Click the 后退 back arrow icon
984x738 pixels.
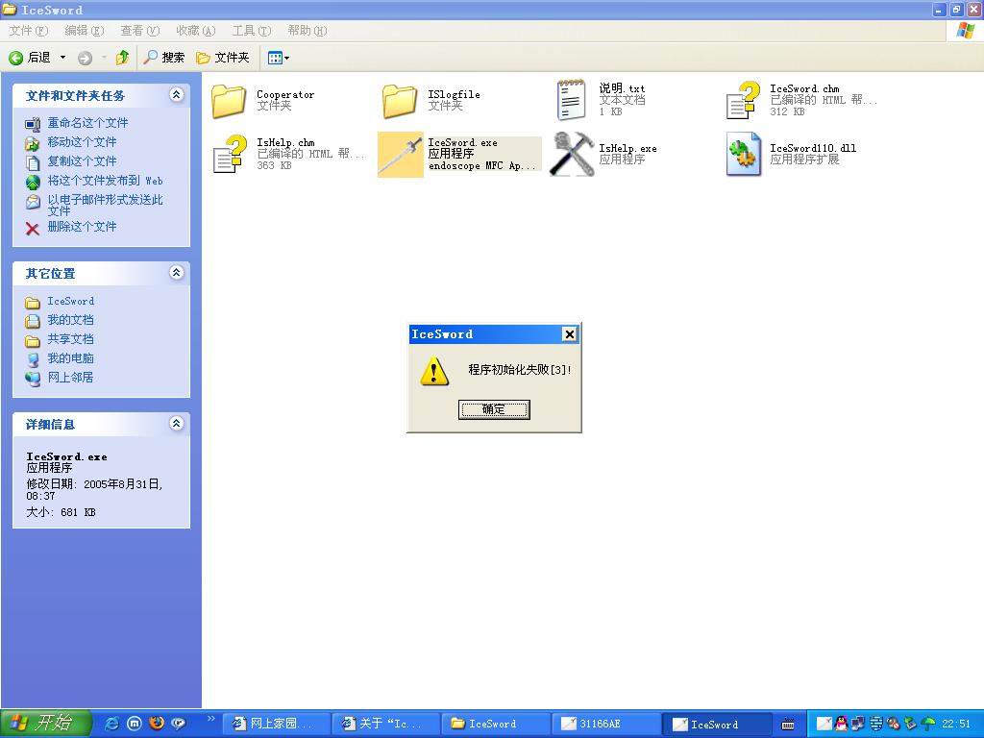[x=16, y=58]
